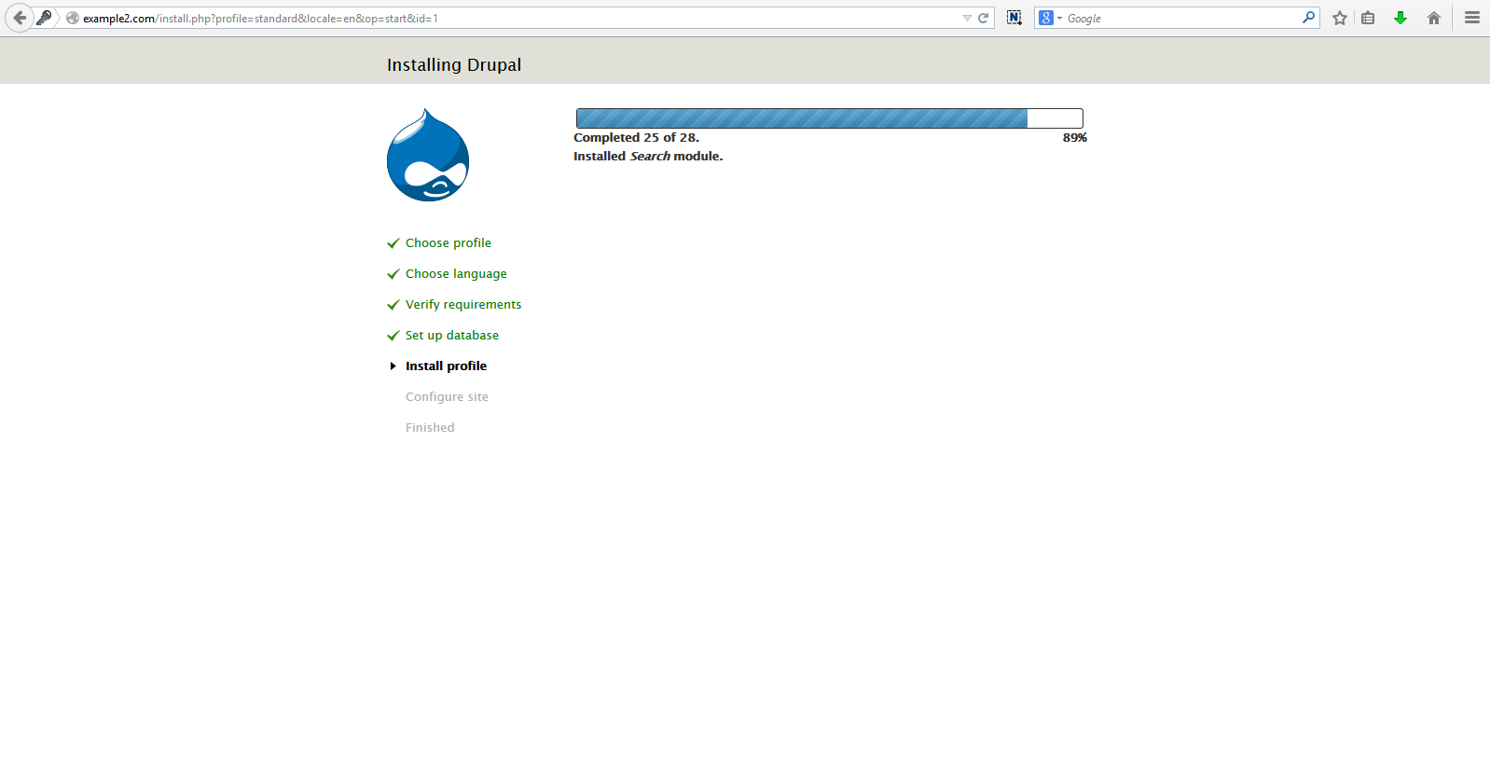Click the 'Installing Drupal' heading
Screen dimensions: 1490x773
coord(454,64)
